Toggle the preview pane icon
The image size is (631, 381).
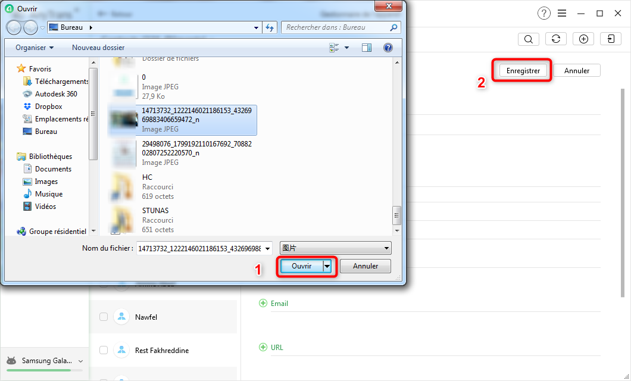coord(367,48)
